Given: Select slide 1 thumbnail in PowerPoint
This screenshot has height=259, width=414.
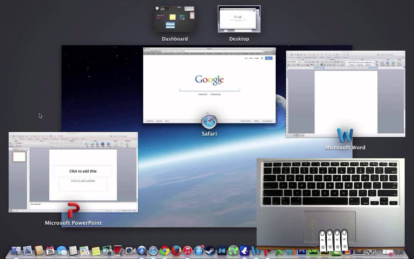Looking at the screenshot, I should tap(19, 157).
